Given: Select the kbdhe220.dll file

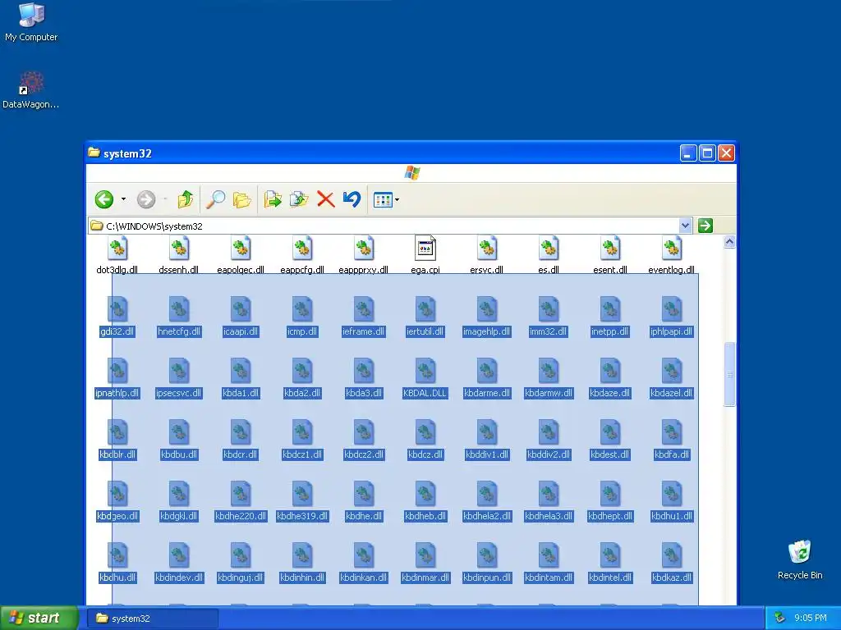Looking at the screenshot, I should tap(241, 502).
